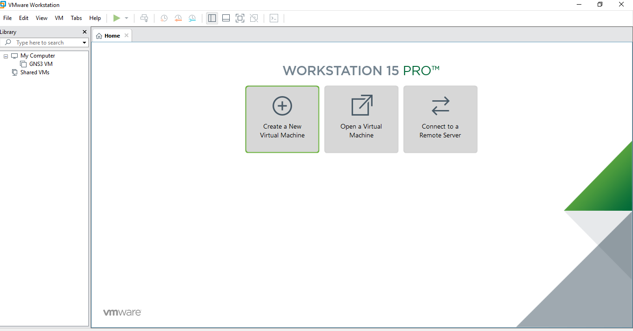Click Create a New Virtual Machine
Viewport: 633px width, 331px height.
pos(282,119)
